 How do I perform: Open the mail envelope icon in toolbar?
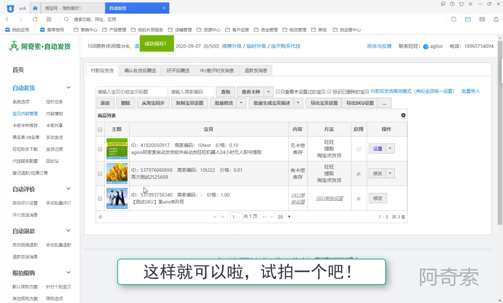tap(468, 19)
